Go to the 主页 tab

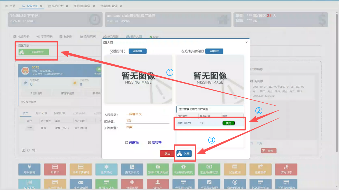click(10, 6)
